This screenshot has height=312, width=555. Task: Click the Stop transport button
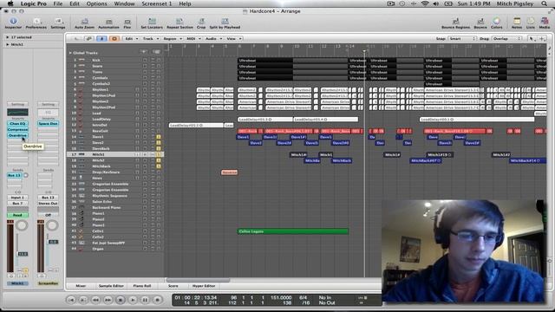121,300
